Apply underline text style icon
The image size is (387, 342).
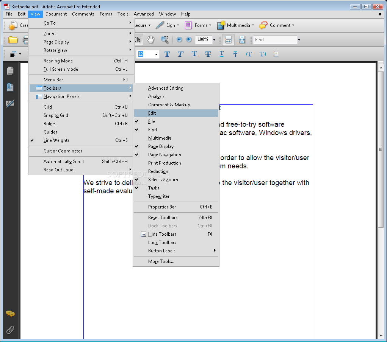194,54
